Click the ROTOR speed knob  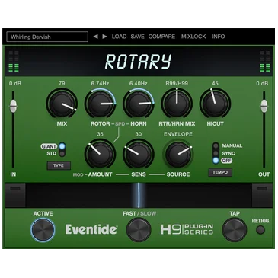[100, 104]
